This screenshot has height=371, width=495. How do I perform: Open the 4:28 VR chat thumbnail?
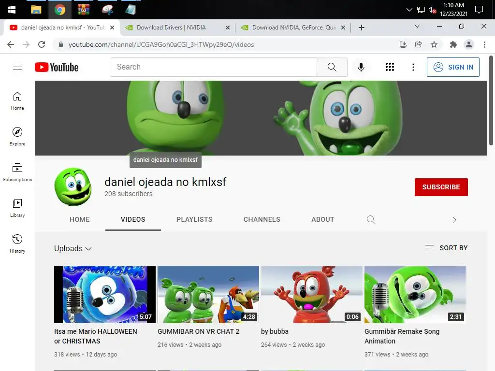click(208, 295)
